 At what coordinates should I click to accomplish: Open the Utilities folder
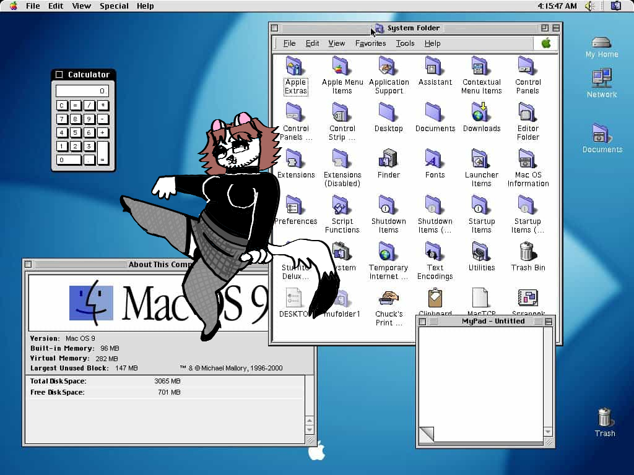pos(481,252)
